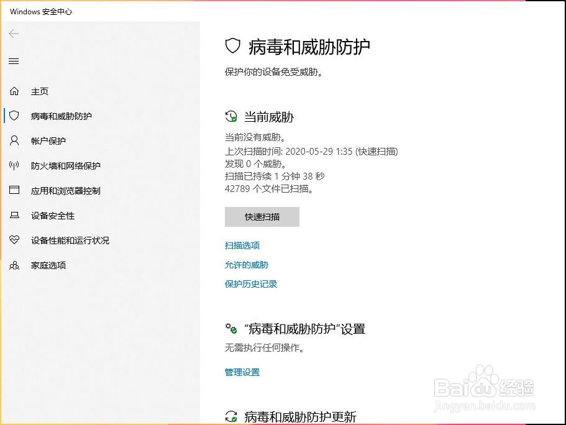Click the 当前没有威胁 status text
Image resolution: width=566 pixels, height=425 pixels.
click(255, 137)
